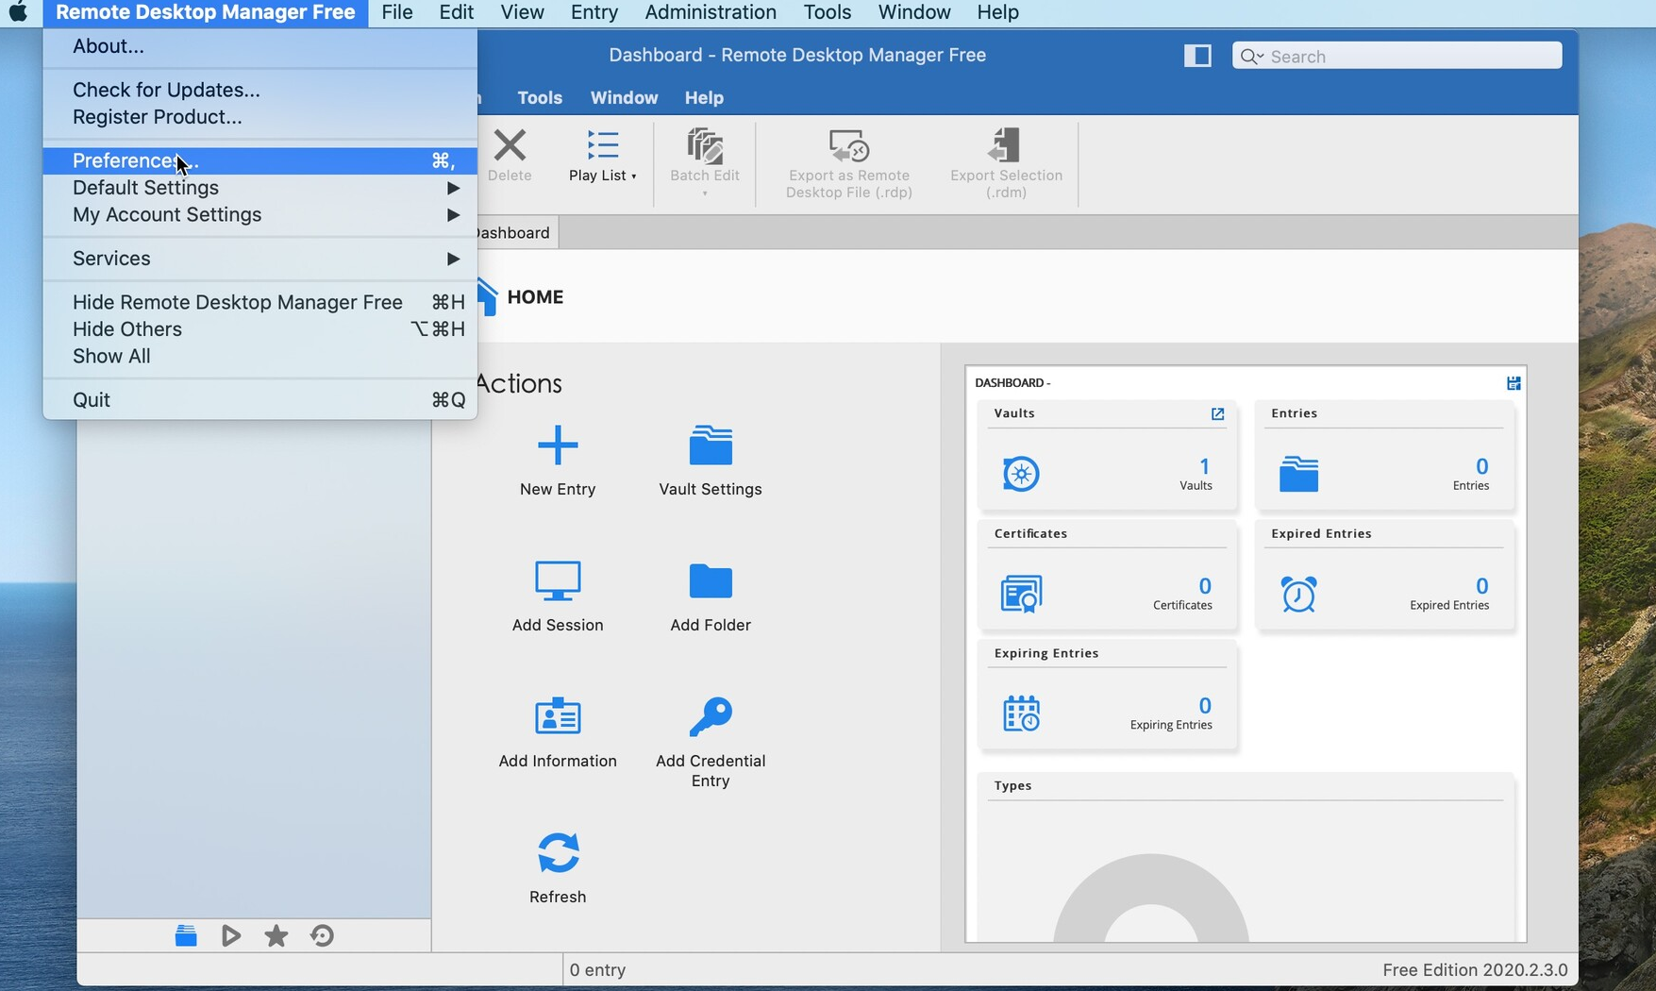Open the File menu in menu bar
Viewport: 1656px width, 991px height.
[x=397, y=12]
